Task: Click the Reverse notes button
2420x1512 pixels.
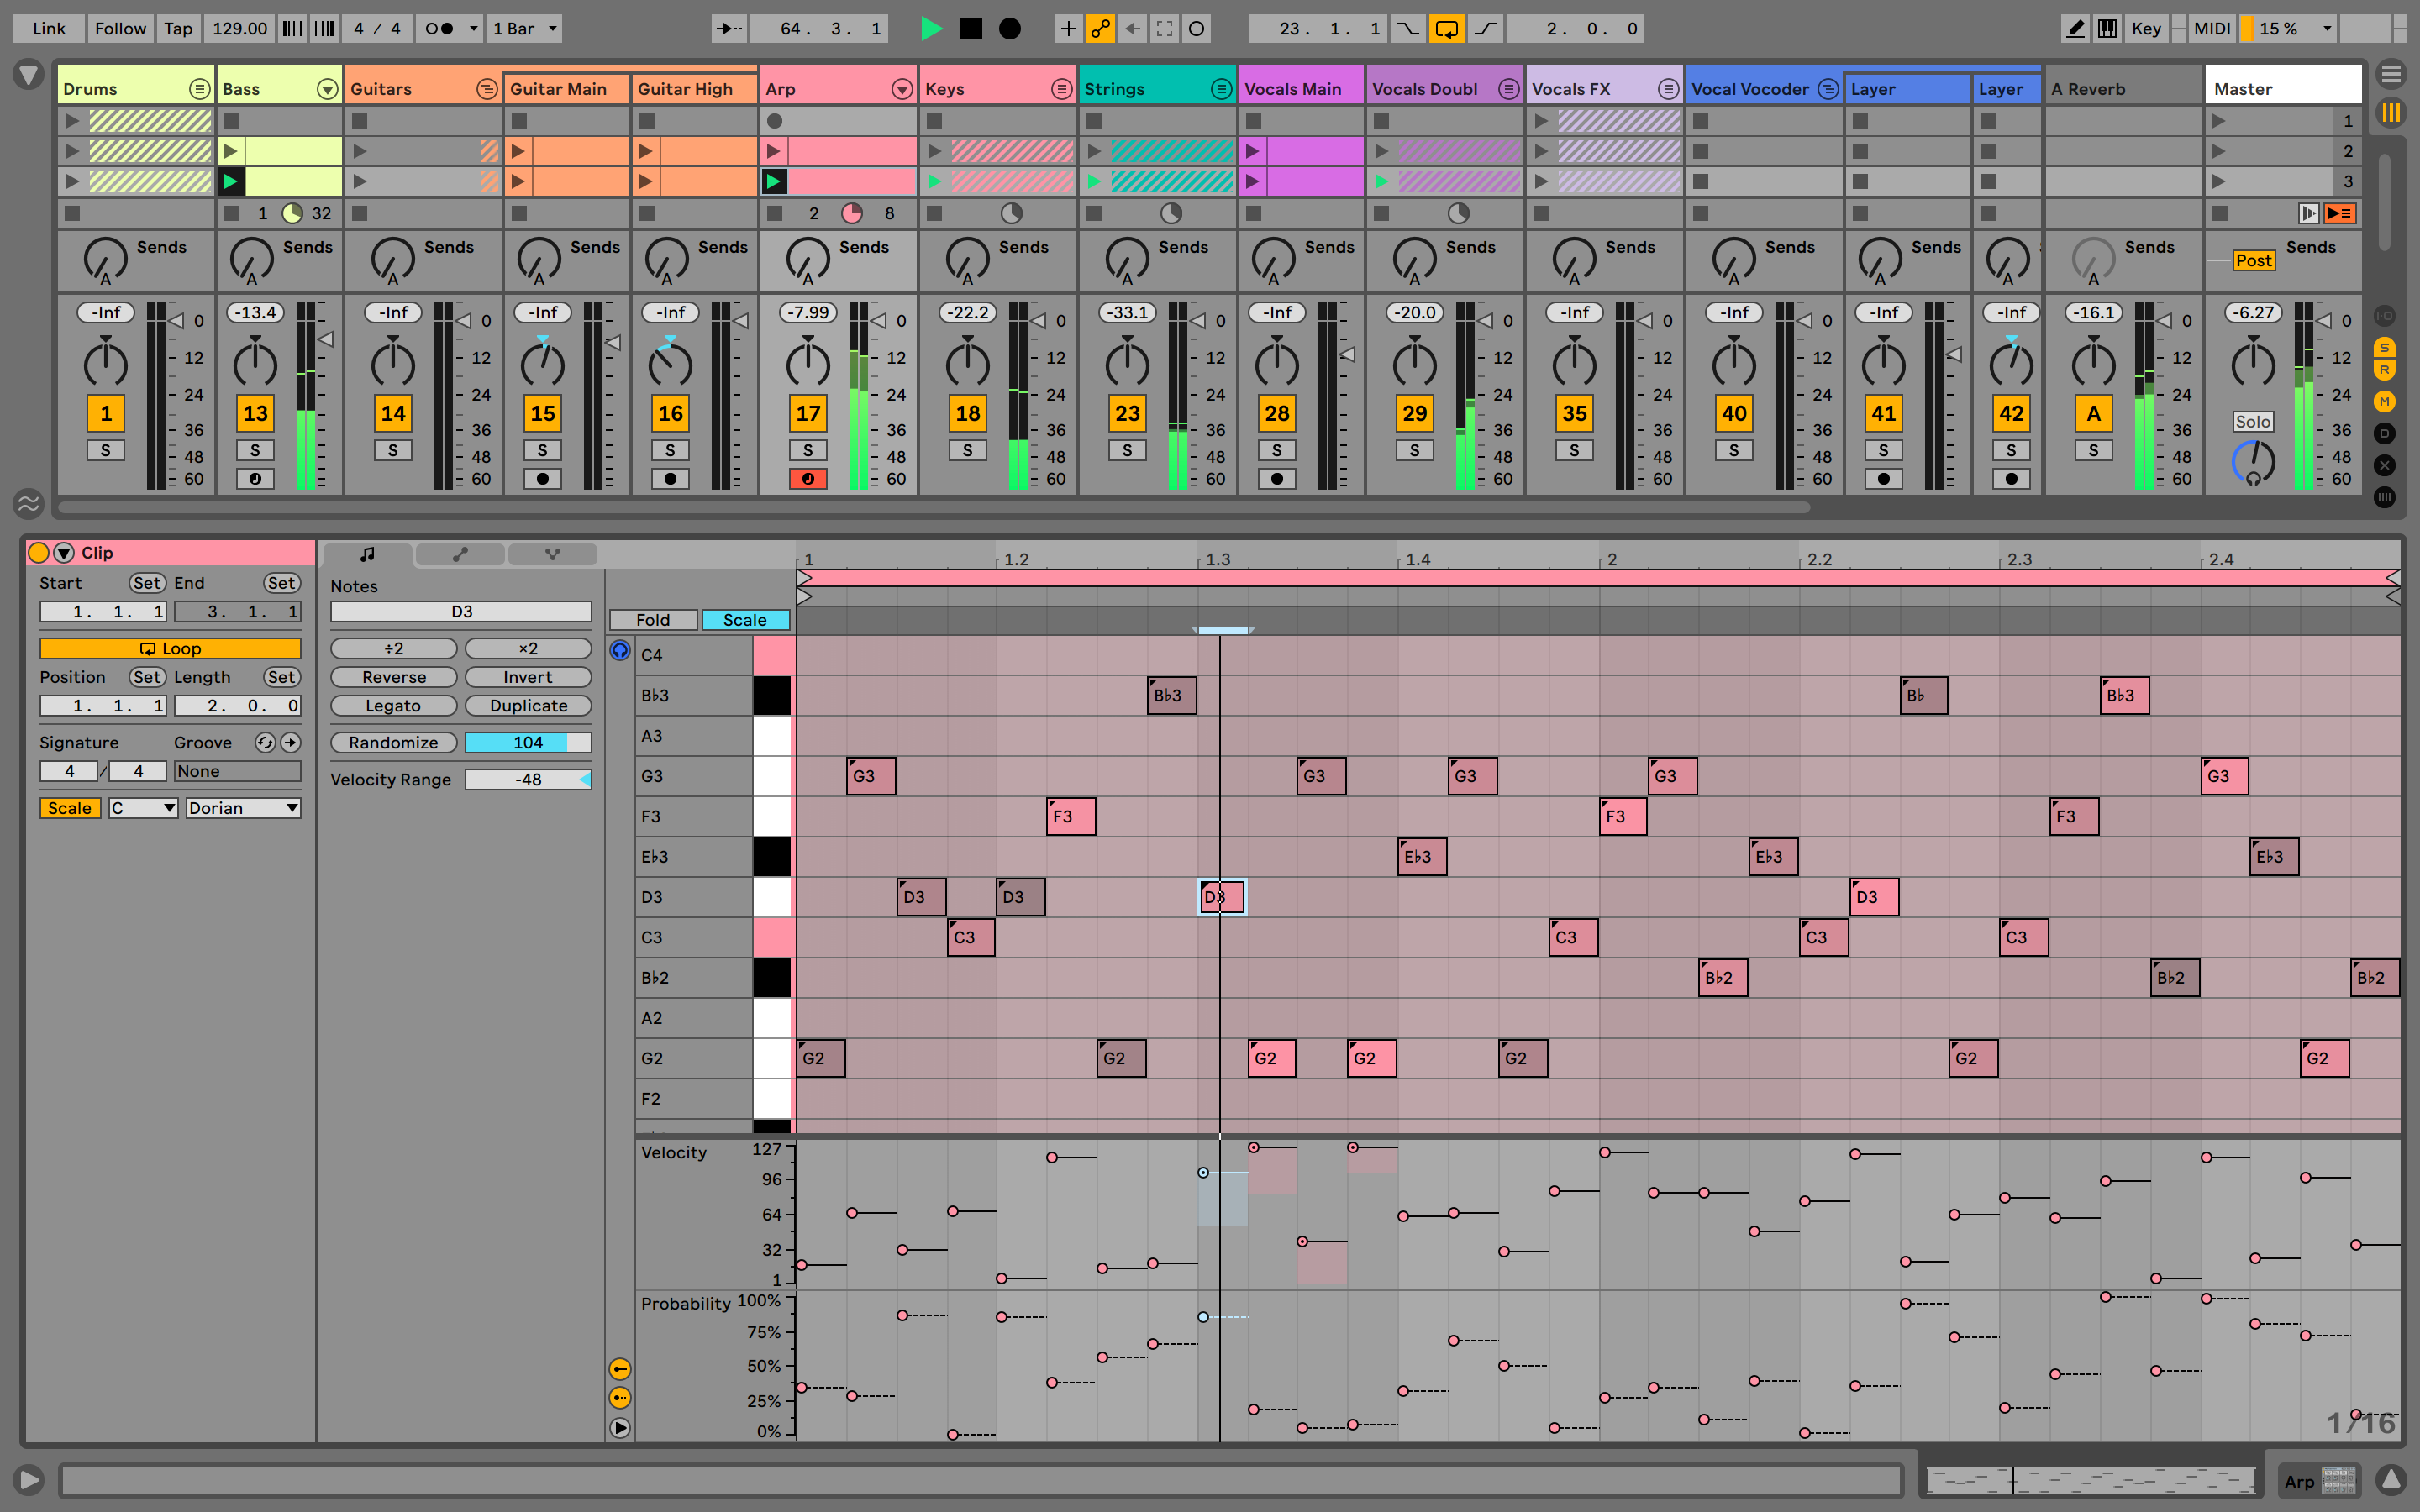Action: (394, 677)
